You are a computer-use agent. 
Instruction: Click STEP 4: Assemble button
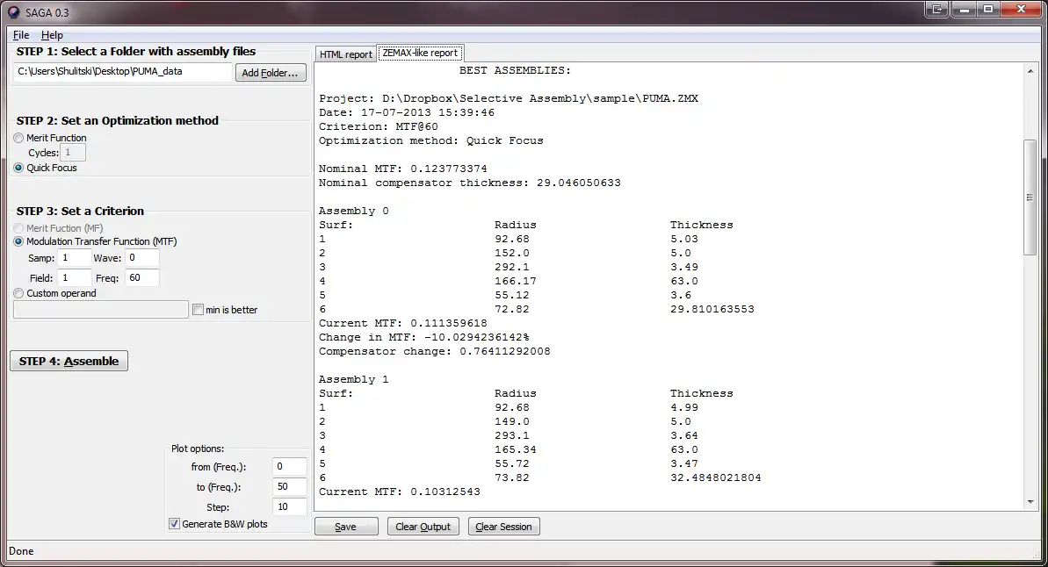(x=69, y=362)
